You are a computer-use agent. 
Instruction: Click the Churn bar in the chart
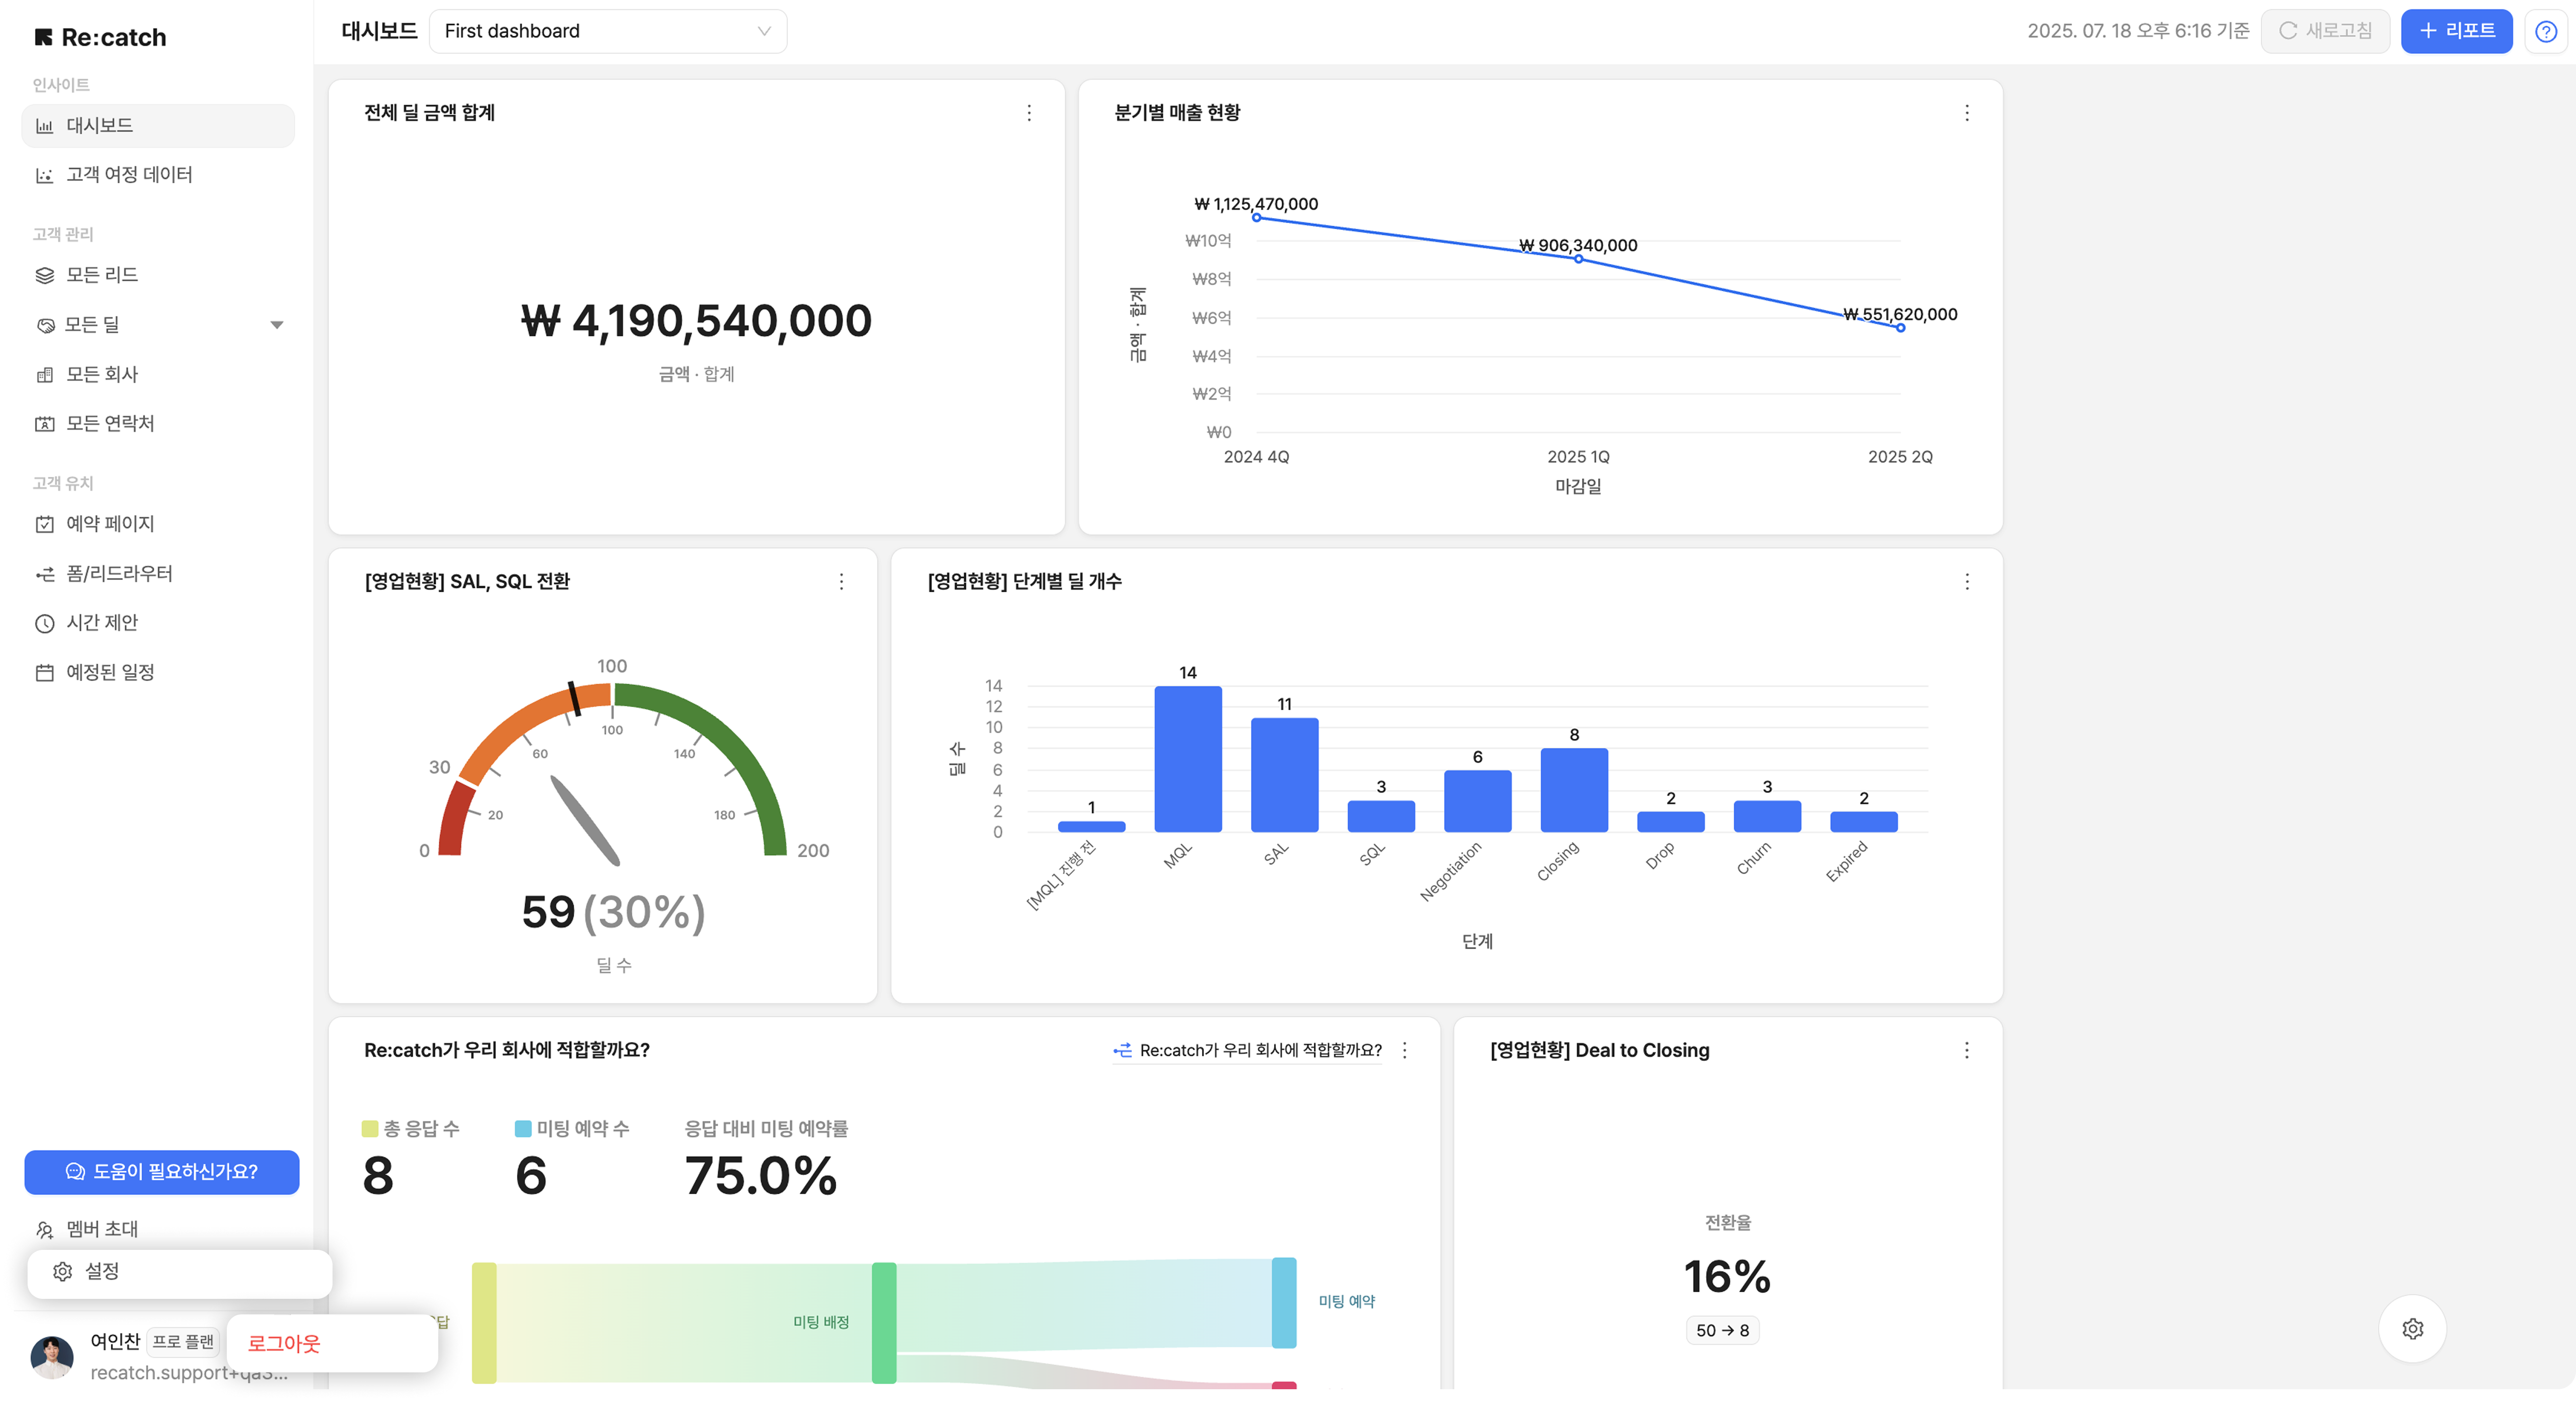1767,815
